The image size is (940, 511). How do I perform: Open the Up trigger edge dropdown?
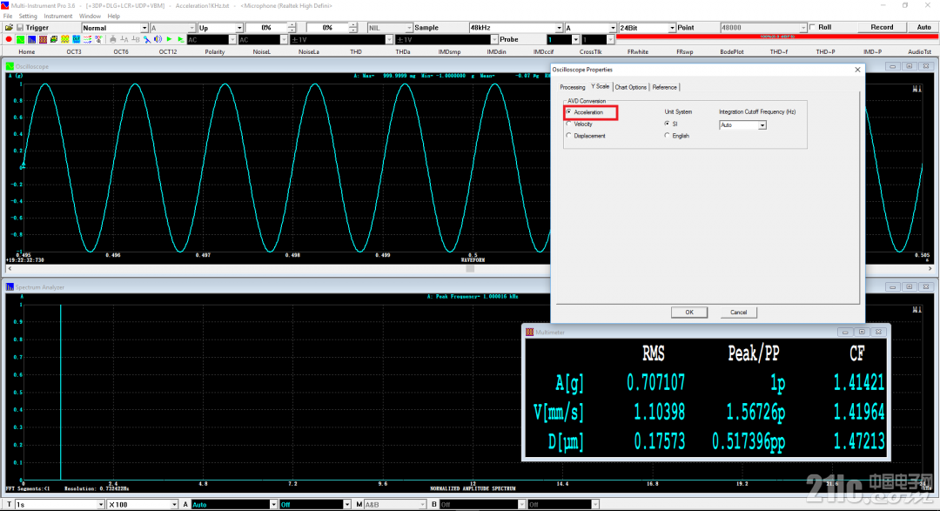[x=239, y=28]
